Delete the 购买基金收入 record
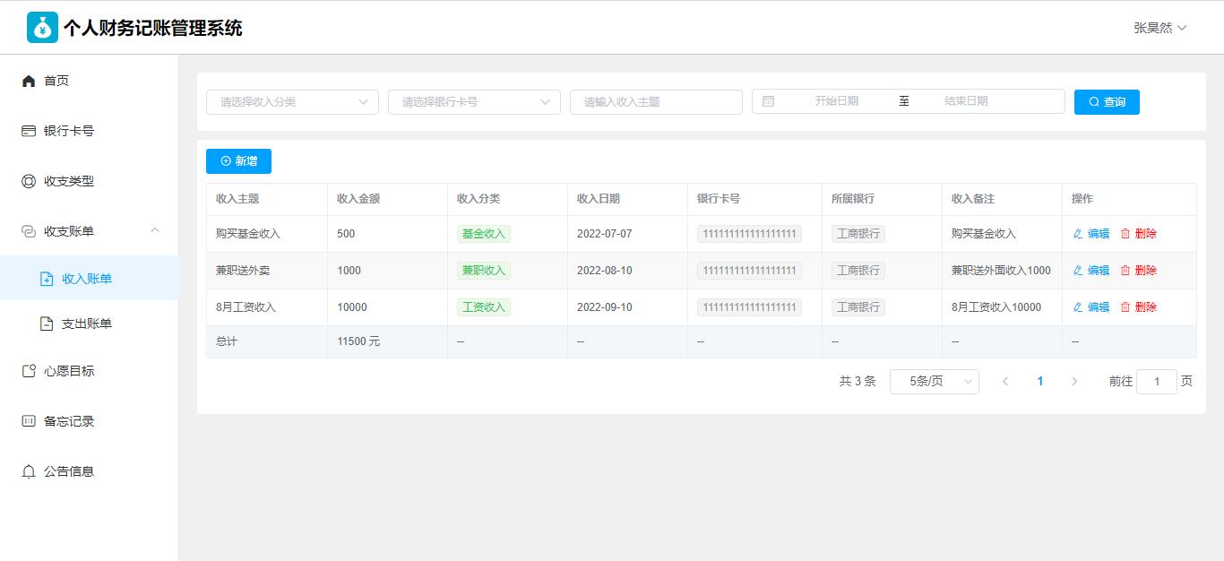Screen dimensions: 1224x561 click(x=1138, y=234)
